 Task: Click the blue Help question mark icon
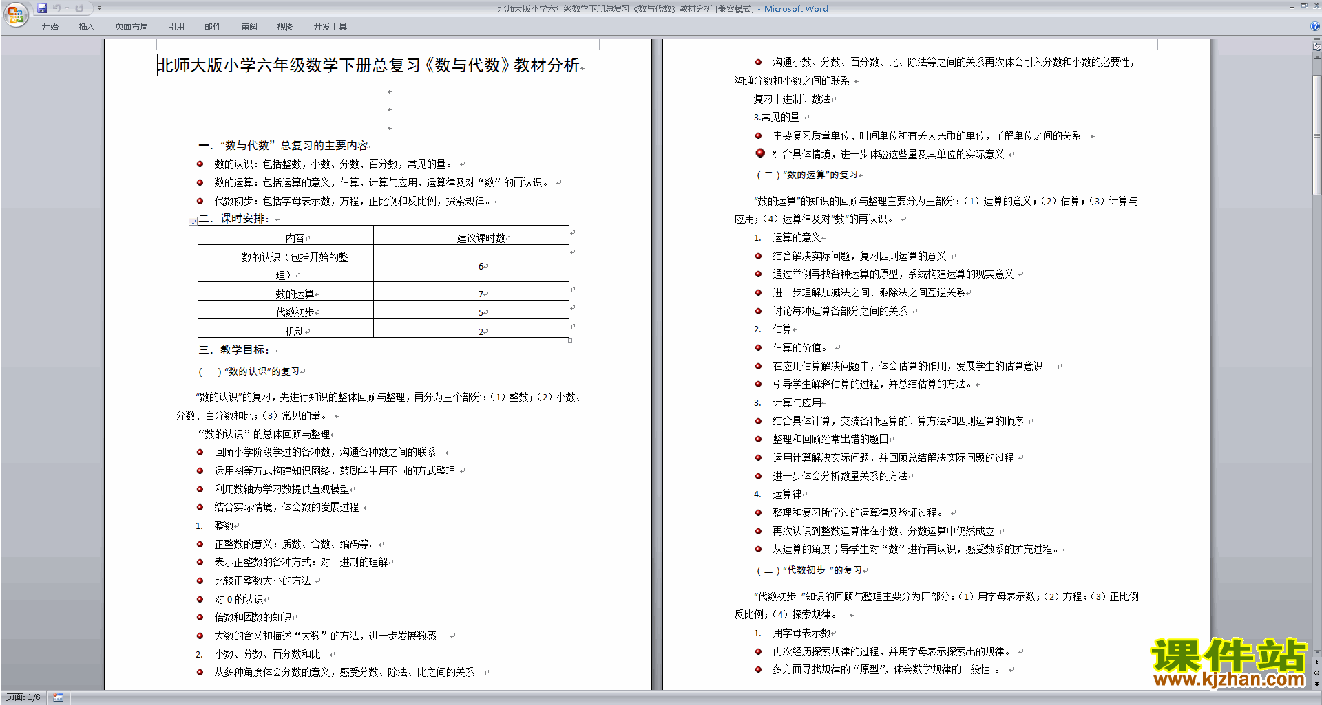coord(1315,27)
